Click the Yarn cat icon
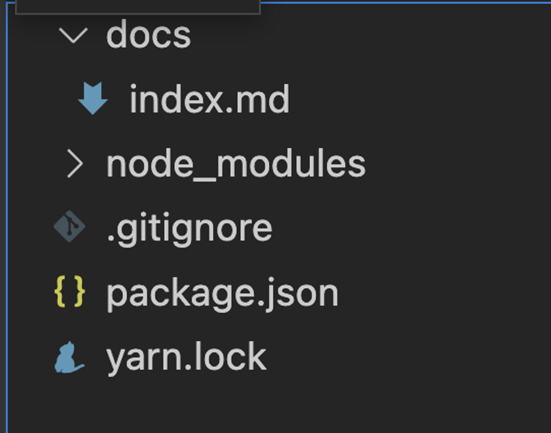551x433 pixels. point(68,357)
